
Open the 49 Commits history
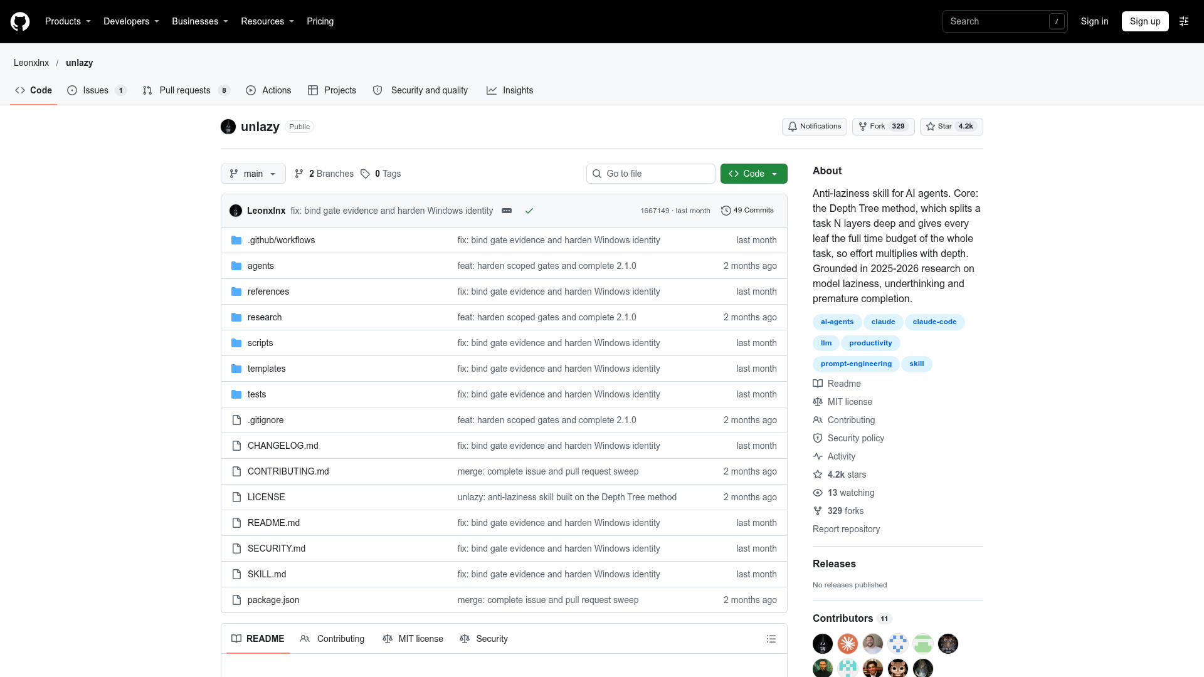click(x=747, y=211)
